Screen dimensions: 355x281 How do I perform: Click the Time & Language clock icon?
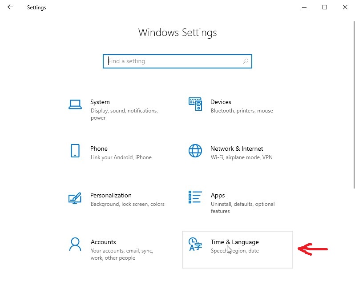pos(195,244)
